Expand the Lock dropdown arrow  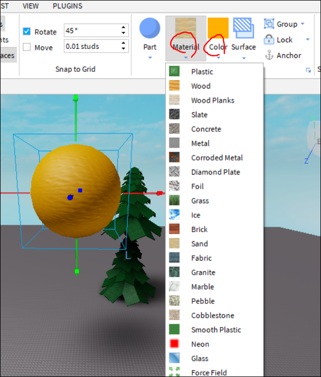coord(307,40)
